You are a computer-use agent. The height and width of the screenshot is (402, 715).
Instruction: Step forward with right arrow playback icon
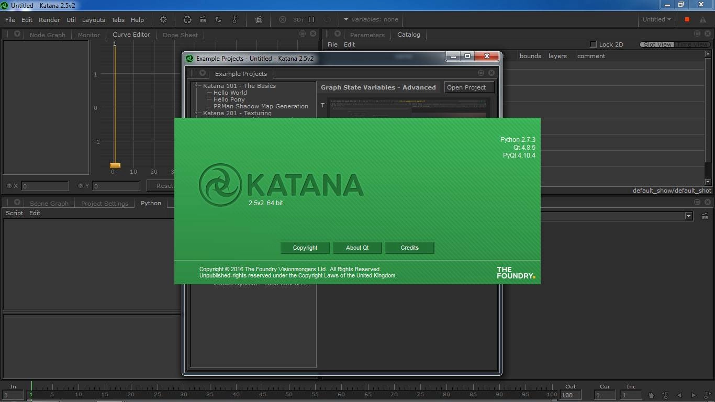pyautogui.click(x=694, y=395)
